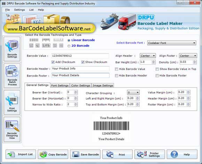Open Align Header dropdown

point(148,56)
